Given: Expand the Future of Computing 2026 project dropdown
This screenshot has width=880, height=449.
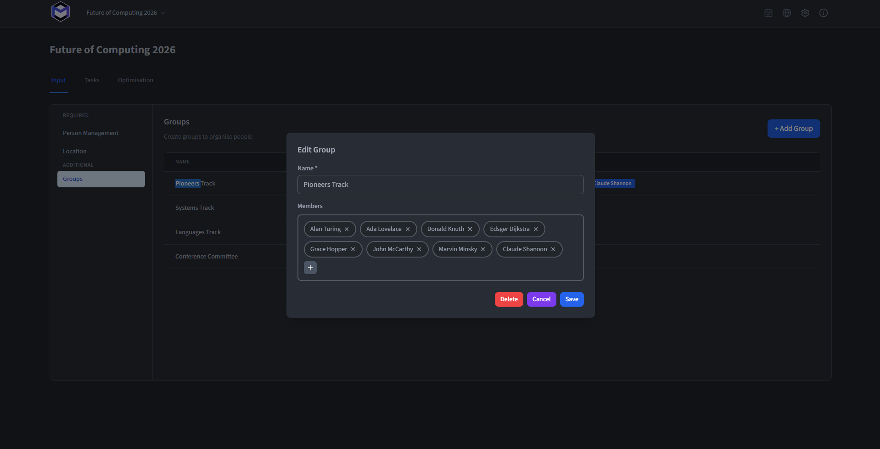Looking at the screenshot, I should click(125, 13).
